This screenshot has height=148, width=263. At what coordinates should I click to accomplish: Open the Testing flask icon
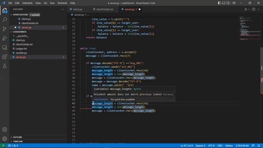[x=5, y=66]
